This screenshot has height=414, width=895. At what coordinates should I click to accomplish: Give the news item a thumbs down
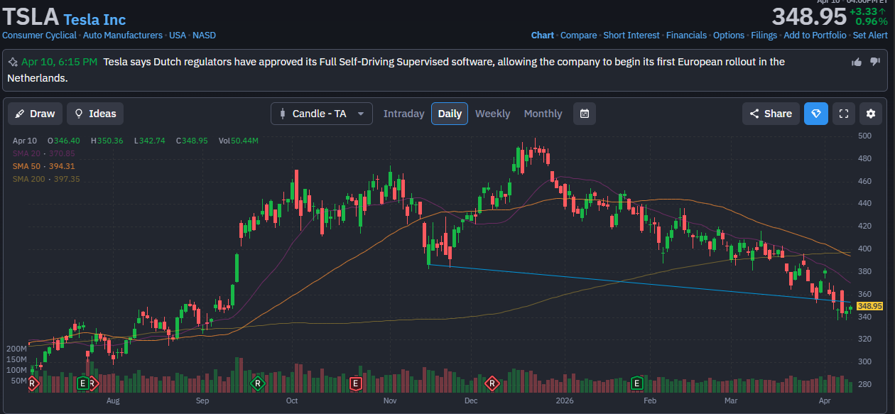coord(874,62)
